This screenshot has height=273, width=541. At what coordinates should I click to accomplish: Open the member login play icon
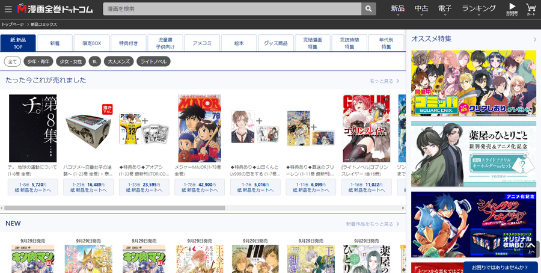(x=512, y=9)
